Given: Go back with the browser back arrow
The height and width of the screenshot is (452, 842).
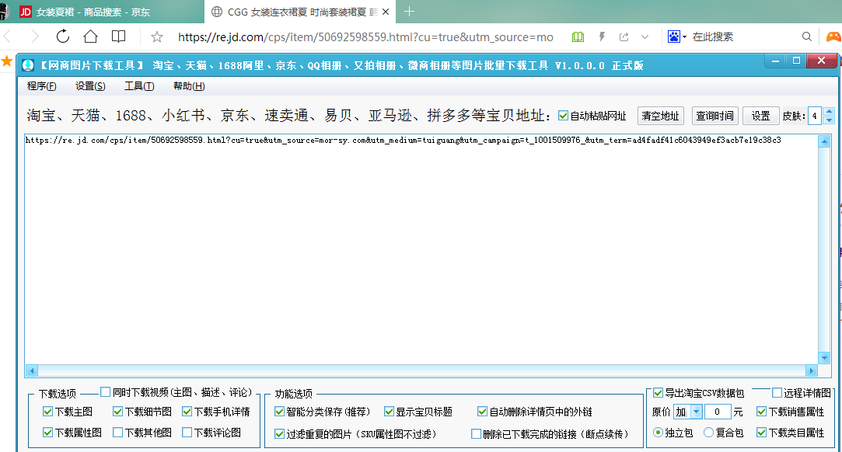Looking at the screenshot, I should [x=8, y=37].
